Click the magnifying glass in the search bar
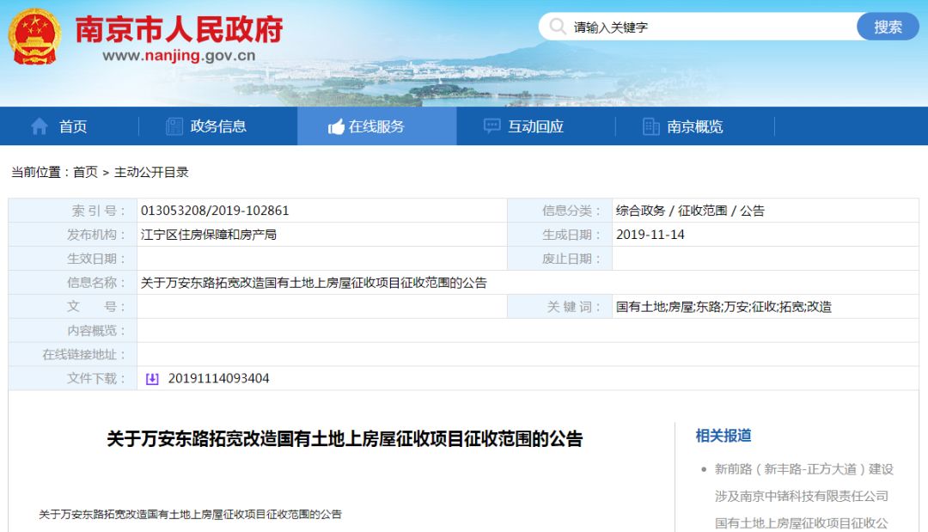This screenshot has width=928, height=532. click(x=557, y=27)
